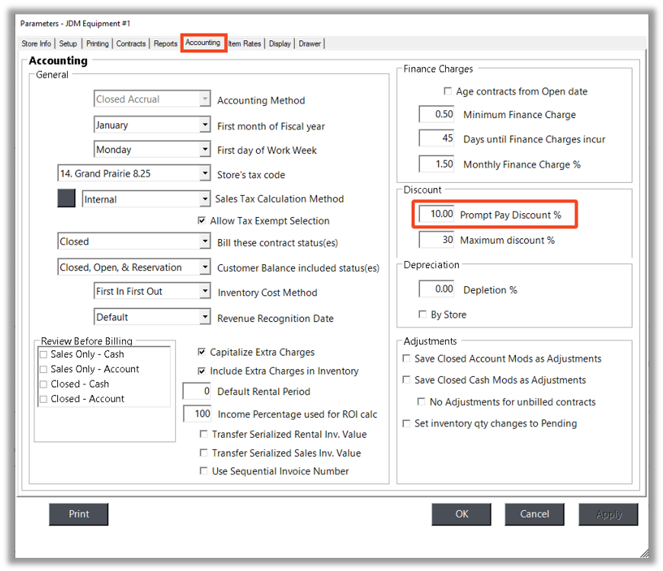Check the By Store depreciation option
This screenshot has width=663, height=571.
[423, 314]
